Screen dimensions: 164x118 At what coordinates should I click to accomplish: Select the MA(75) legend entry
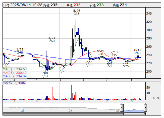15,76
